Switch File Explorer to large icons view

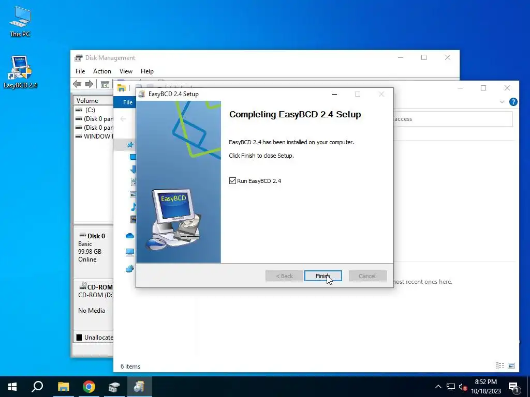coord(511,365)
